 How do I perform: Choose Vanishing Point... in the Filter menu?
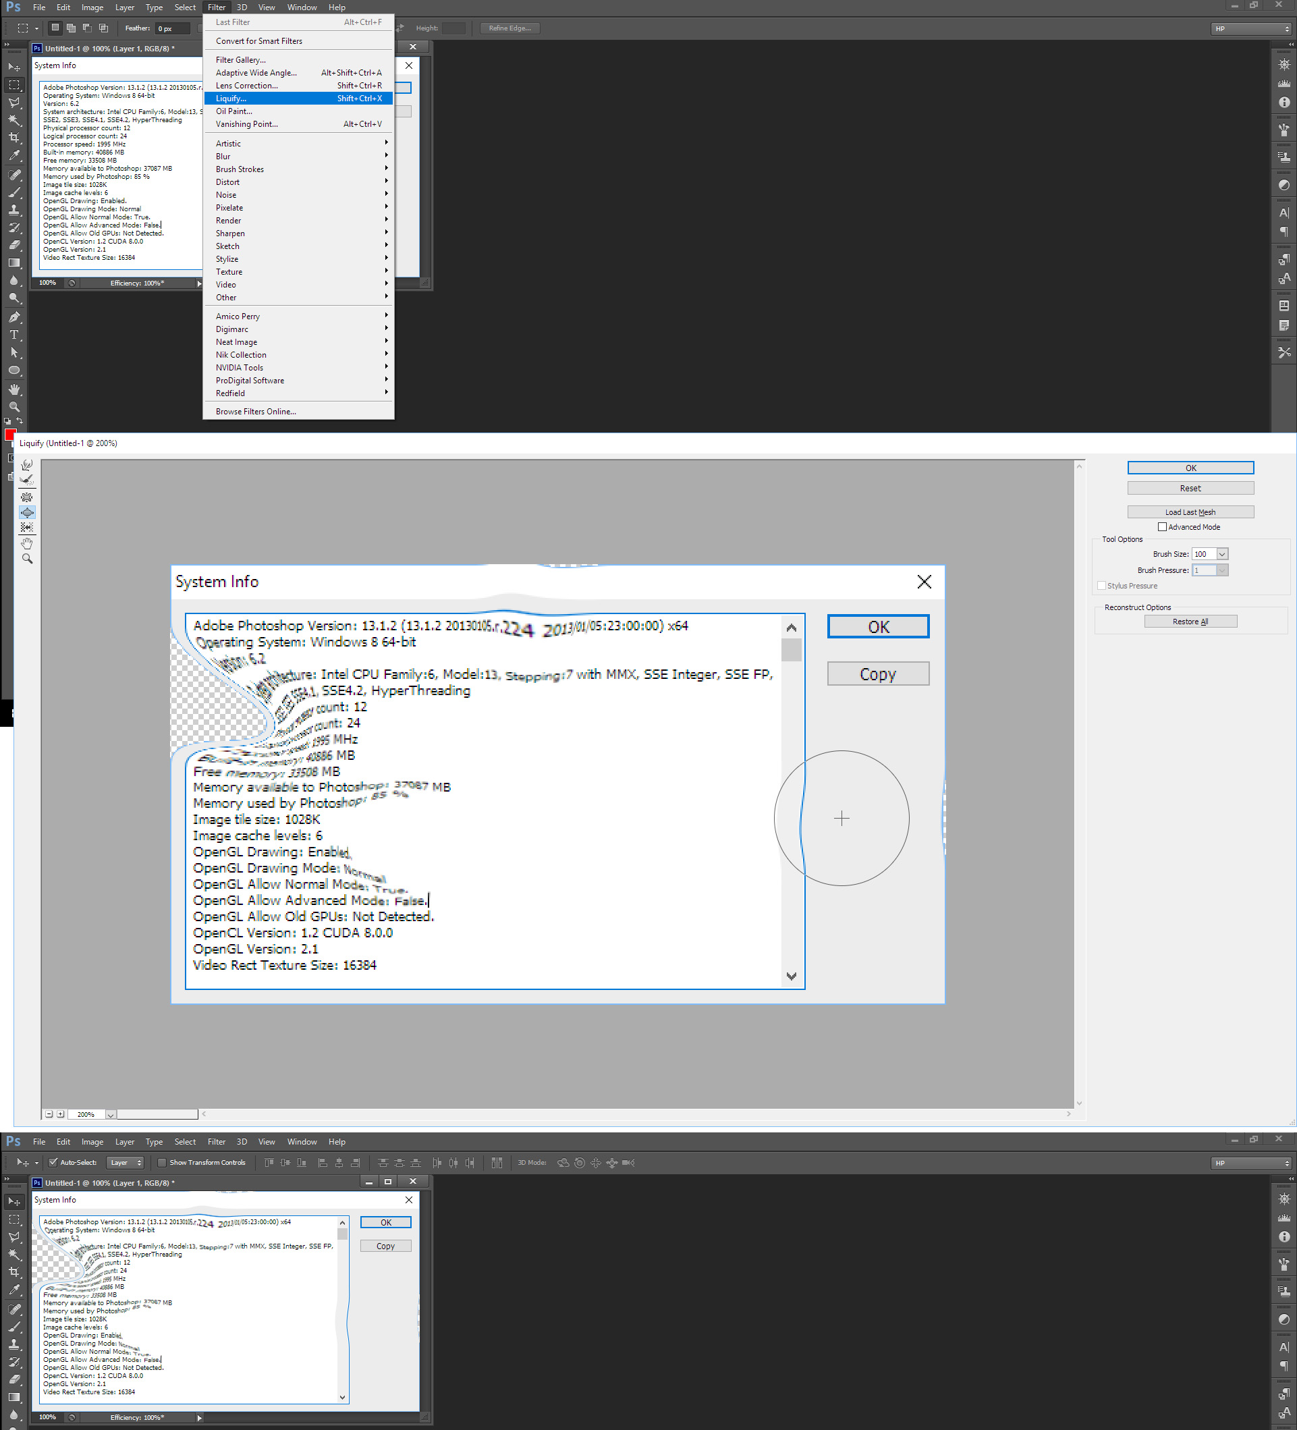point(298,124)
